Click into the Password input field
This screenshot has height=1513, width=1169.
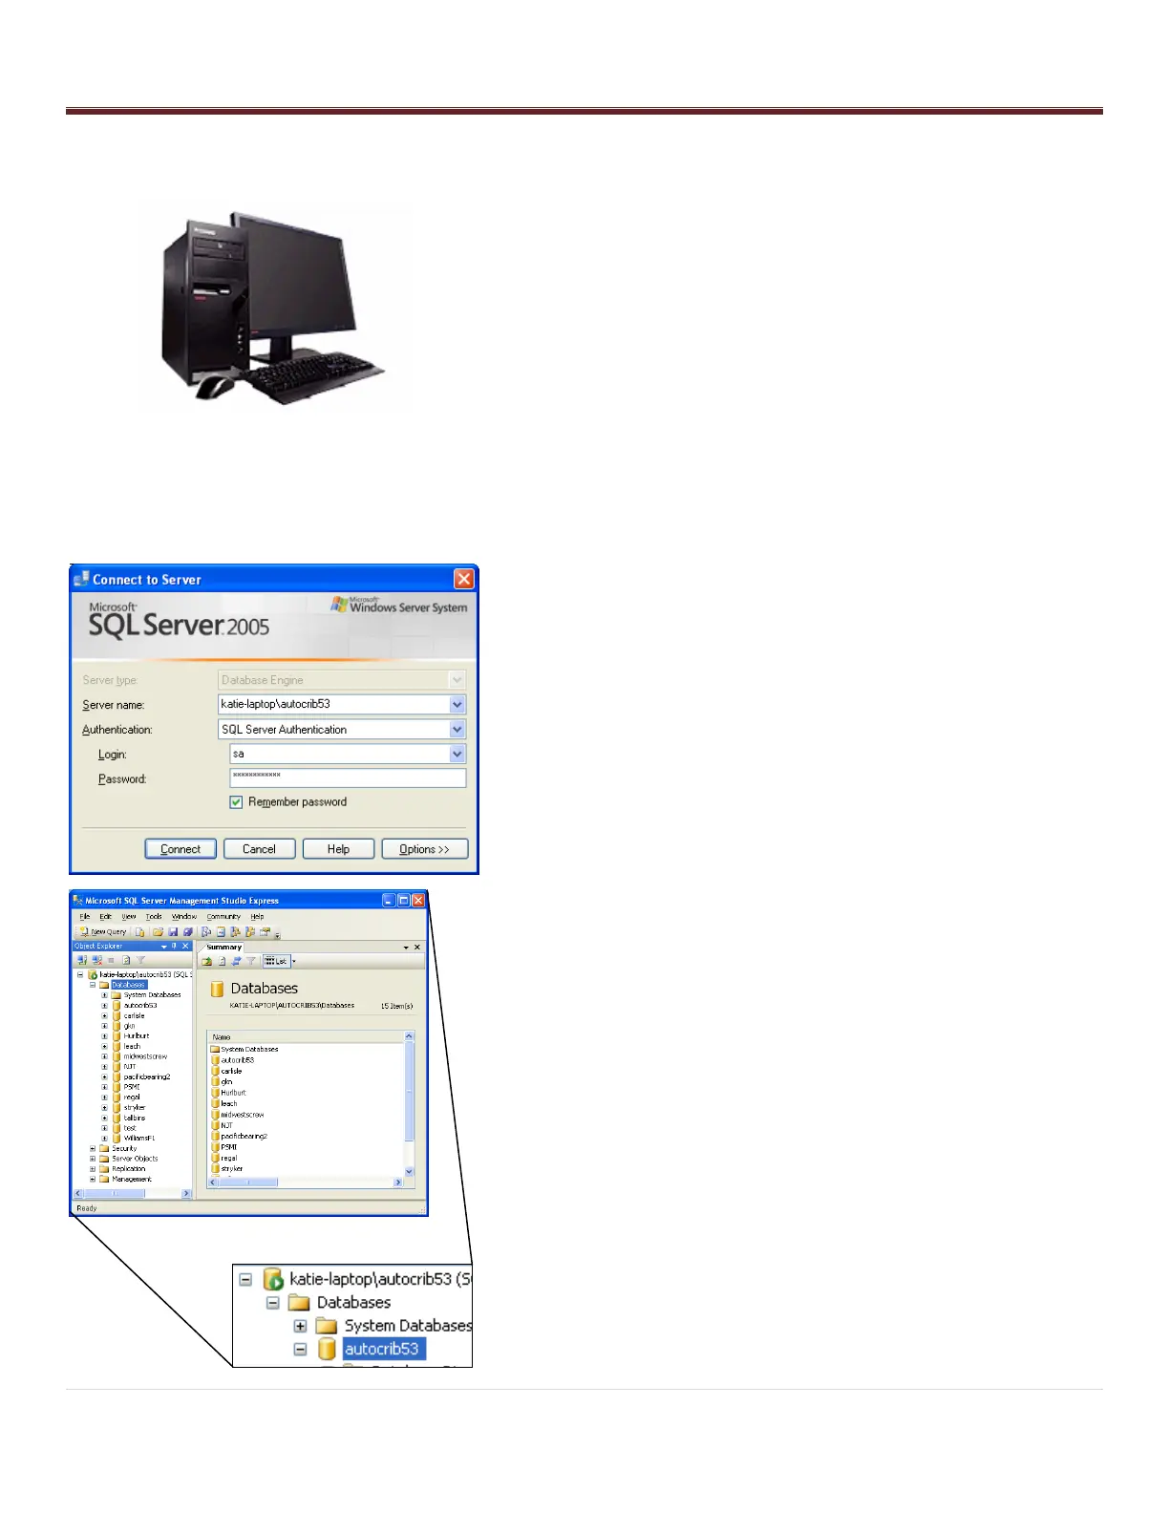(x=348, y=778)
